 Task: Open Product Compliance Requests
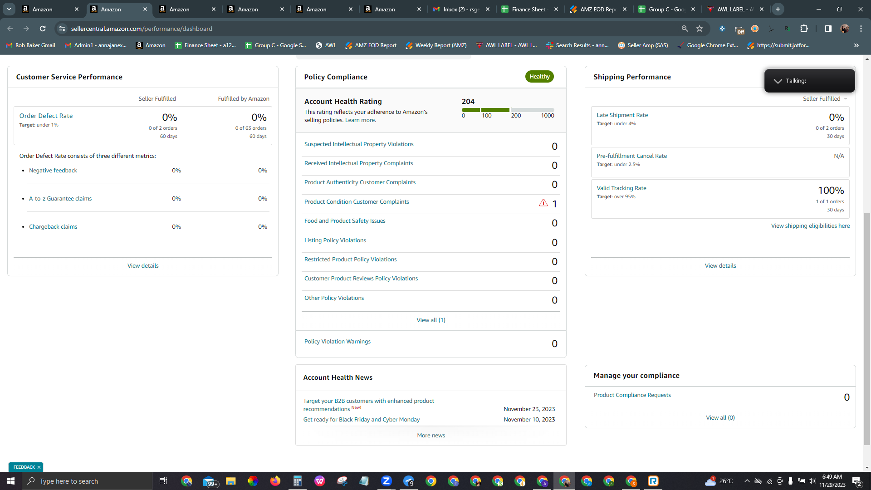[632, 395]
